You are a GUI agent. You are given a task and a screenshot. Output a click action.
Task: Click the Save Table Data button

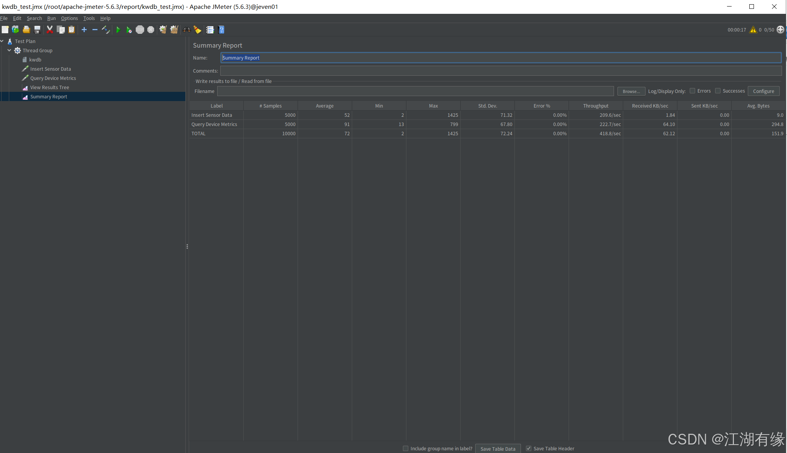pos(497,448)
